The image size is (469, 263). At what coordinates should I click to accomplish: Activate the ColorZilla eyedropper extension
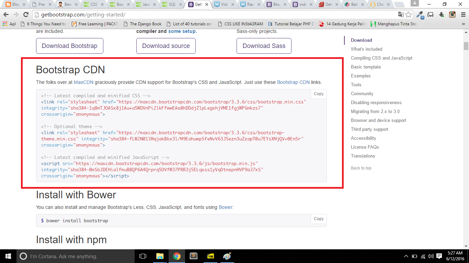point(420,15)
